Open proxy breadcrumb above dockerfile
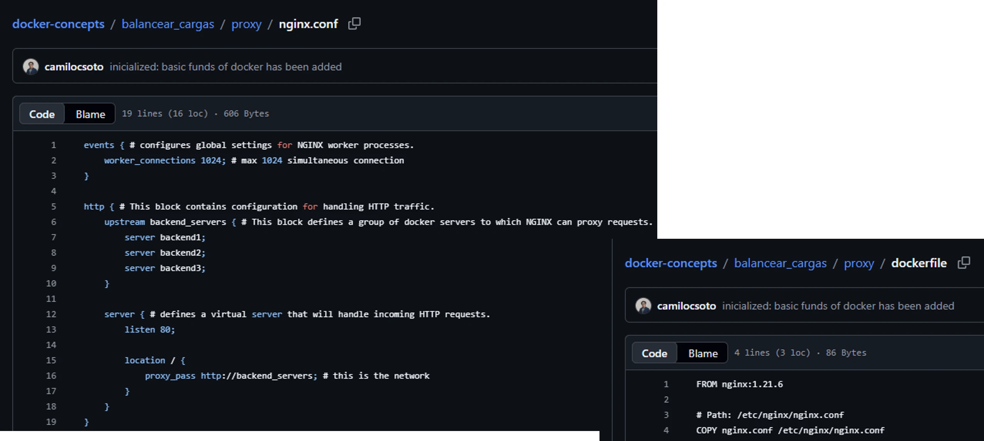The height and width of the screenshot is (441, 984). click(859, 263)
